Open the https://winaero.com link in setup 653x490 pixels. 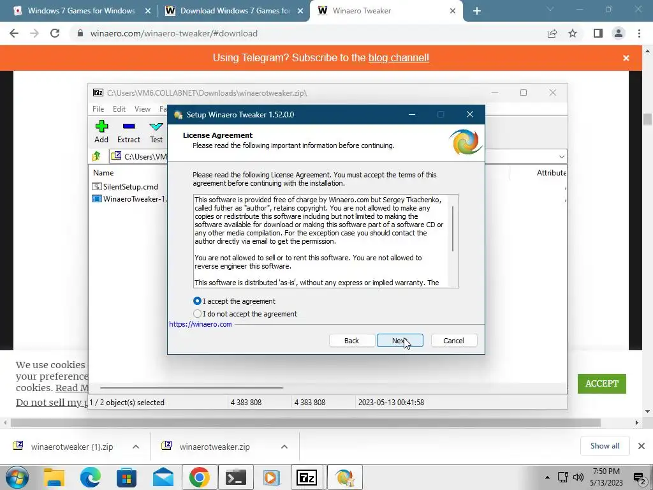[200, 324]
